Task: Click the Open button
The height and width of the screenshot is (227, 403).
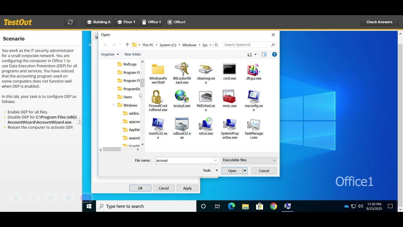Action: pyautogui.click(x=232, y=171)
